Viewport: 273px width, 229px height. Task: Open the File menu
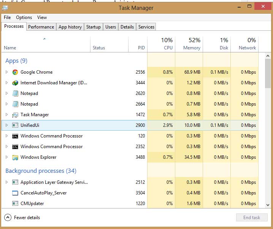click(7, 17)
